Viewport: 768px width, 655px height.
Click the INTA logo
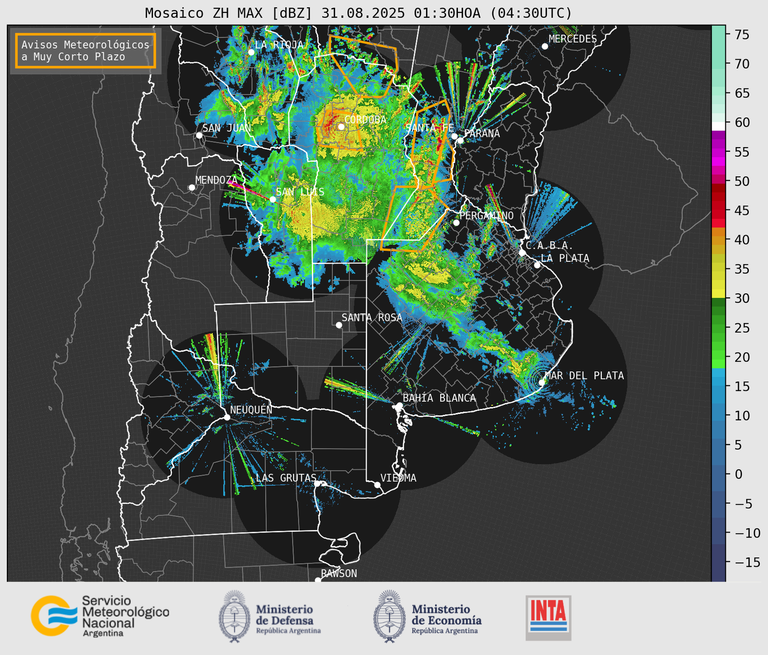tap(548, 618)
